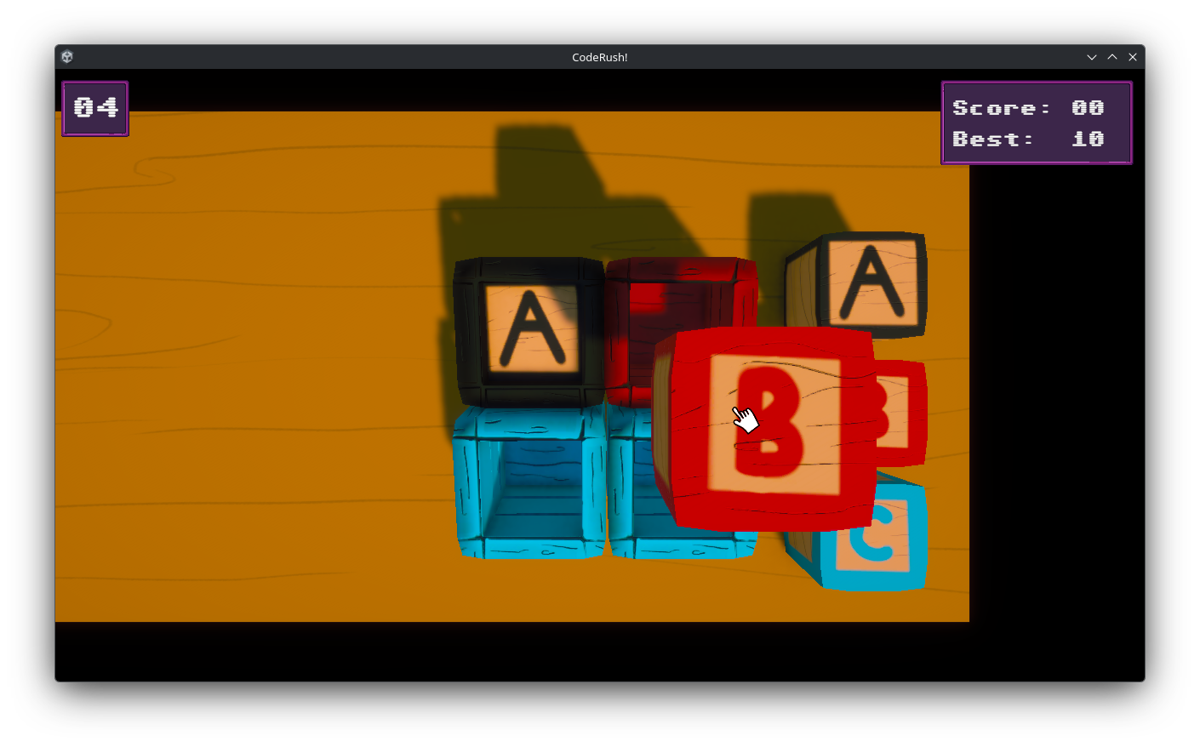Image resolution: width=1200 pixels, height=747 pixels.
Task: Maximize the CodeRush! window
Action: 1112,57
